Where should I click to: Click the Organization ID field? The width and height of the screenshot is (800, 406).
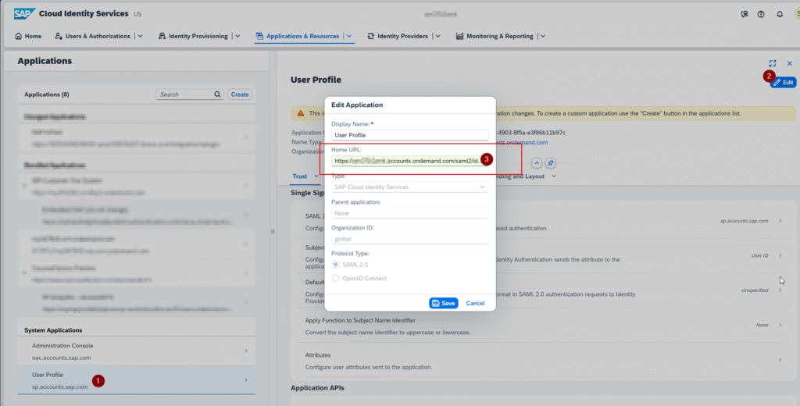(x=409, y=238)
